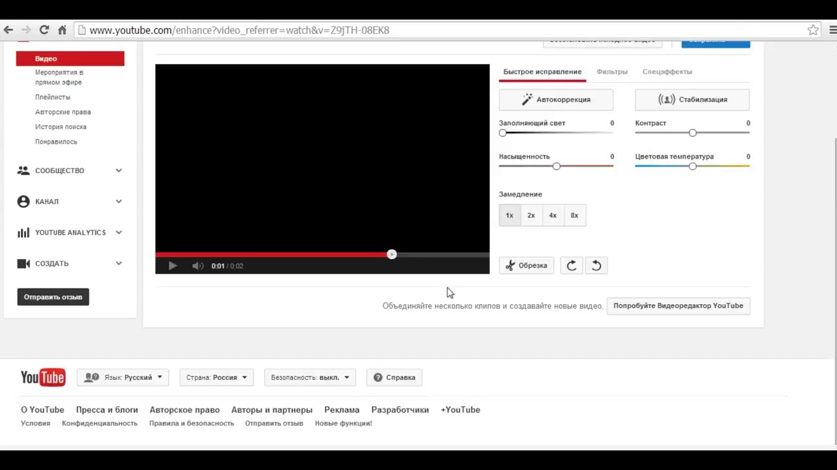Click the browser forward arrow

[26, 30]
